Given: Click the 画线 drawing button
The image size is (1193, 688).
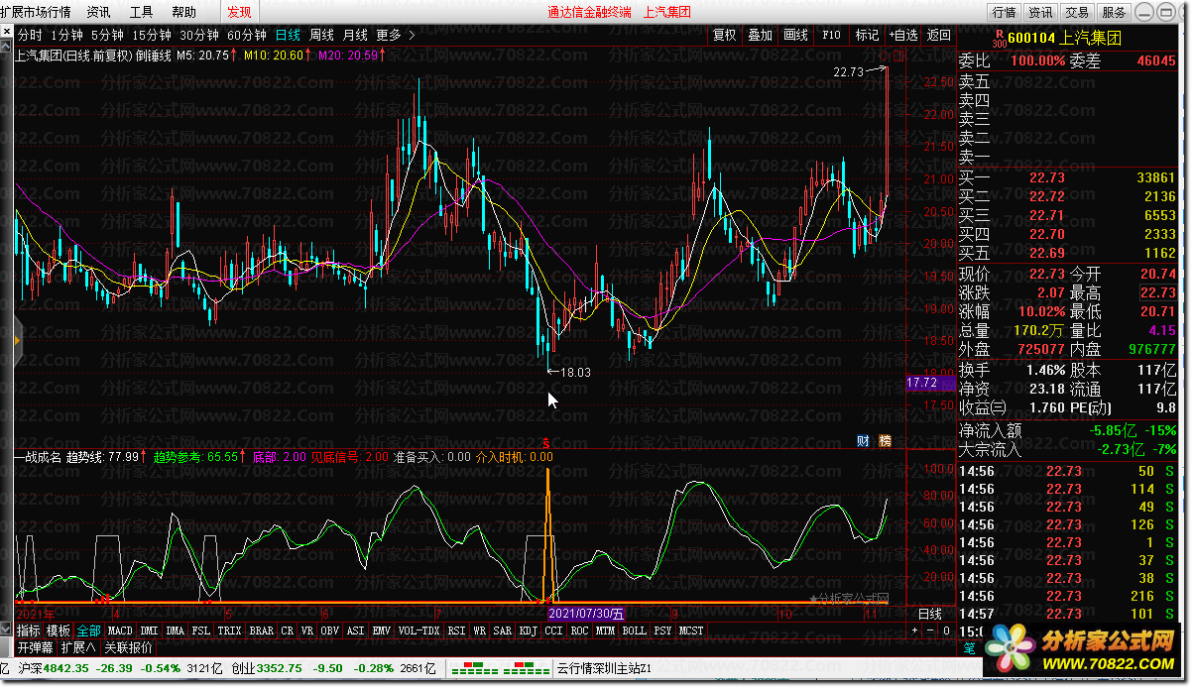Looking at the screenshot, I should click(x=796, y=35).
